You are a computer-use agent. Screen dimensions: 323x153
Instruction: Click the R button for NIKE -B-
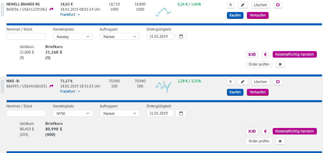pyautogui.click(x=230, y=82)
